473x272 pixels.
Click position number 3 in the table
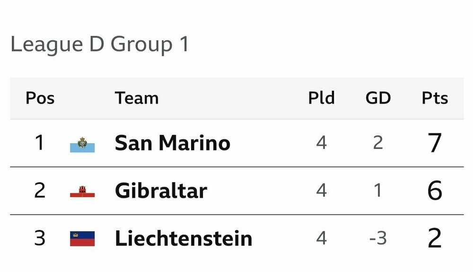point(40,238)
